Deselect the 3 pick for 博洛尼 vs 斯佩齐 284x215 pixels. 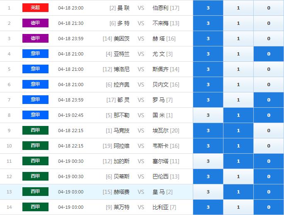208,69
